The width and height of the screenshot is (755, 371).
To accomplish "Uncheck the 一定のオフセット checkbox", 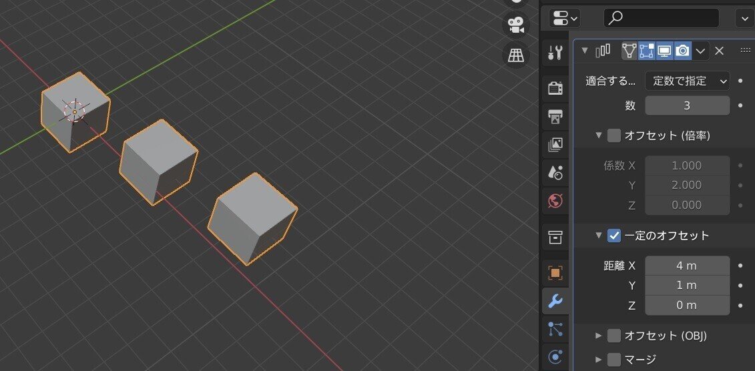I will click(x=614, y=236).
